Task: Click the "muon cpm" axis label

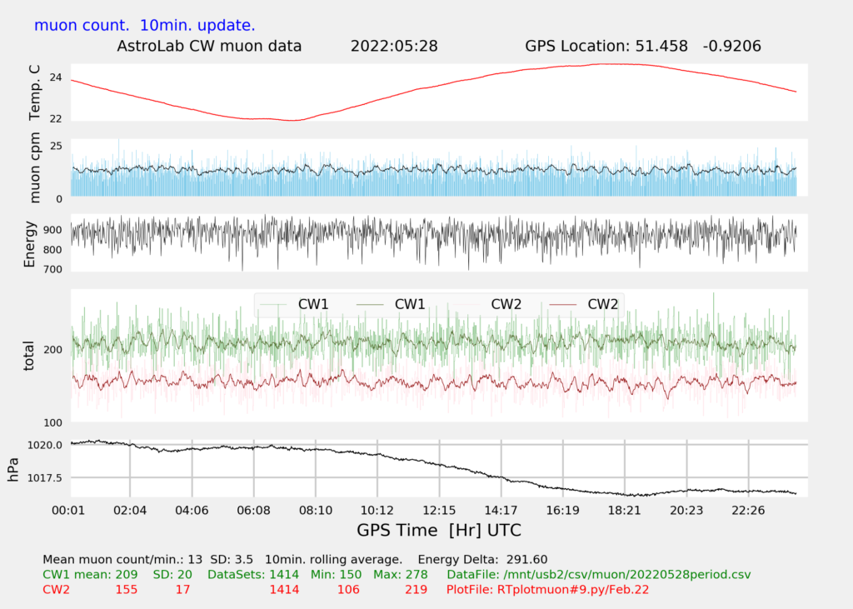Action: (34, 169)
